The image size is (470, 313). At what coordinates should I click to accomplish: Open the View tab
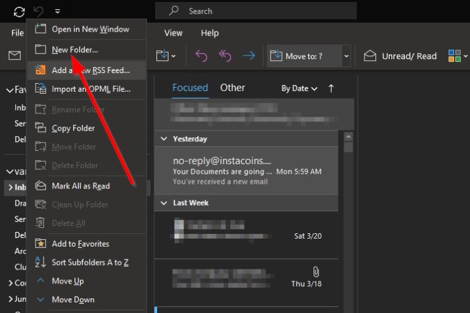coord(173,33)
